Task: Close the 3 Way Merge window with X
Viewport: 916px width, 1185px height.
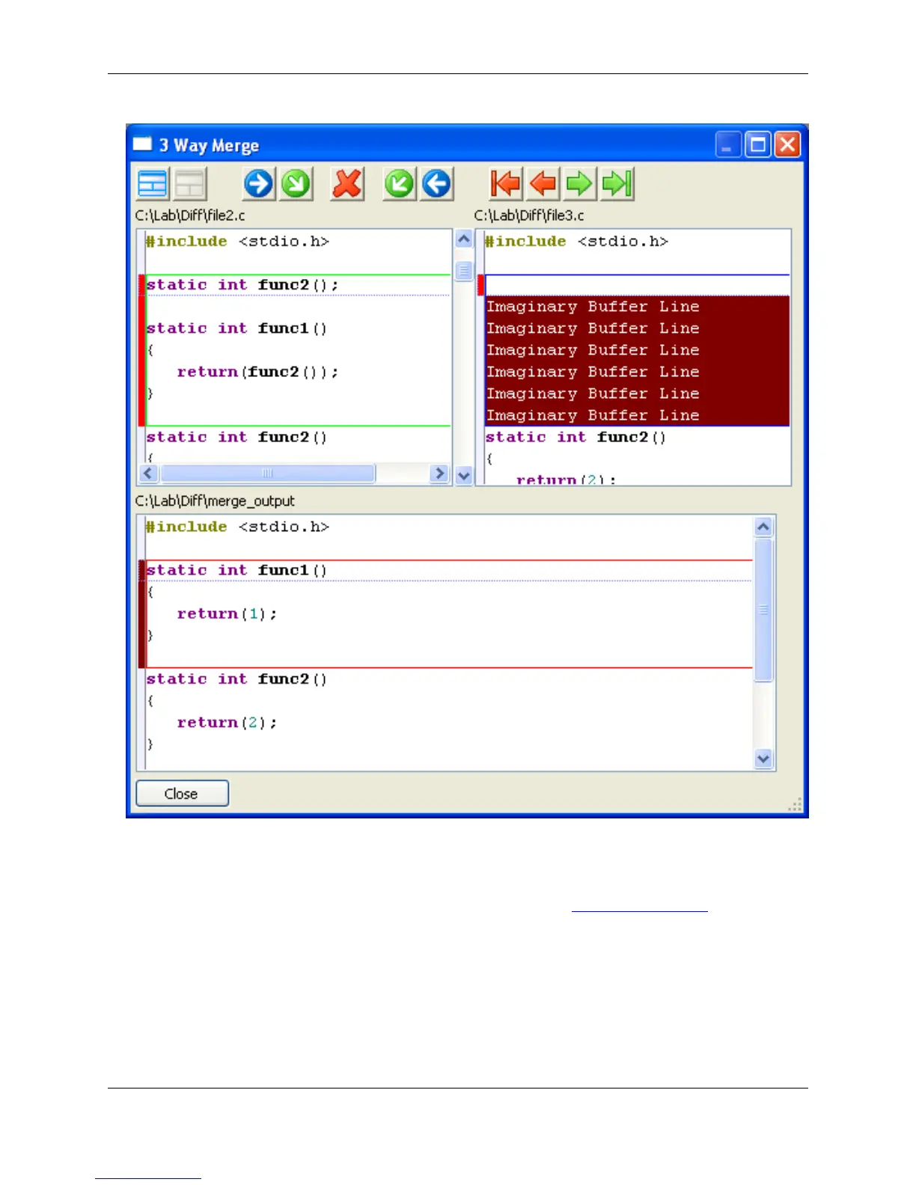Action: point(787,144)
